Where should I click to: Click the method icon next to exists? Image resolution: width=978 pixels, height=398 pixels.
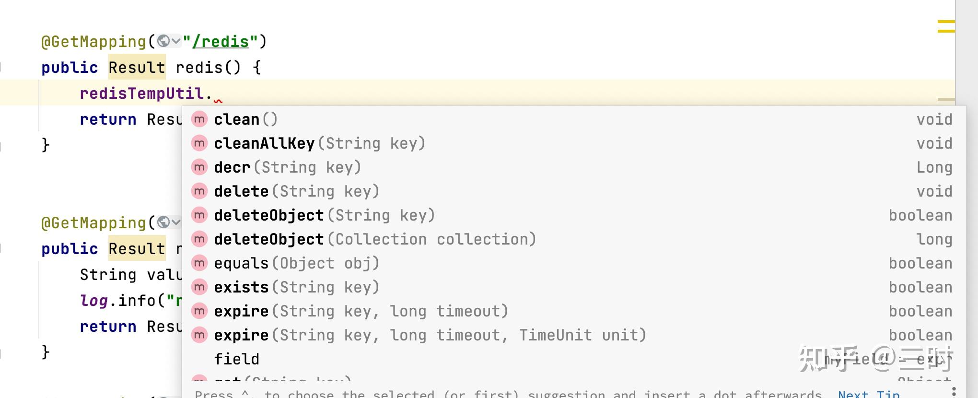(x=199, y=287)
